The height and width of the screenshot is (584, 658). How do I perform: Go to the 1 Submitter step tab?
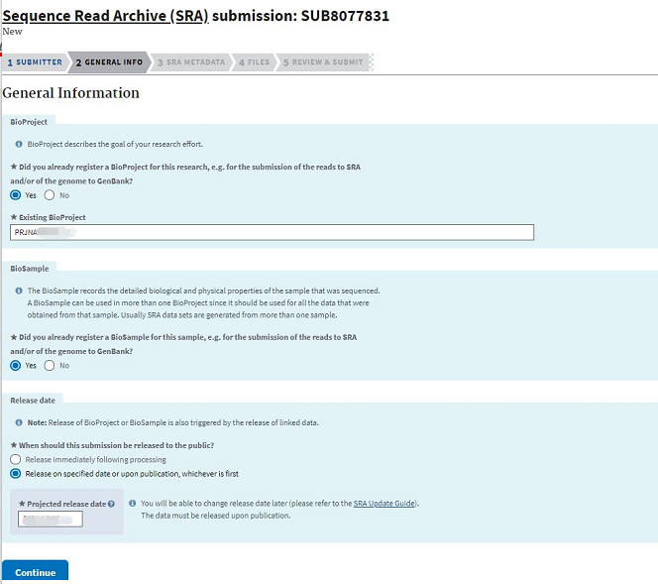click(x=35, y=62)
